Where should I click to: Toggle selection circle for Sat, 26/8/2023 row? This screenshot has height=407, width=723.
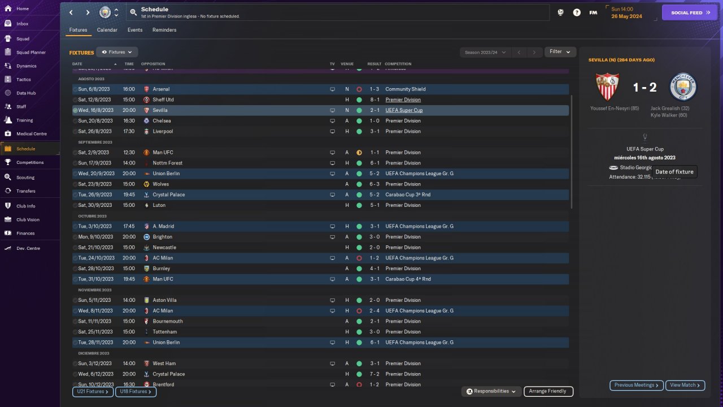click(75, 132)
